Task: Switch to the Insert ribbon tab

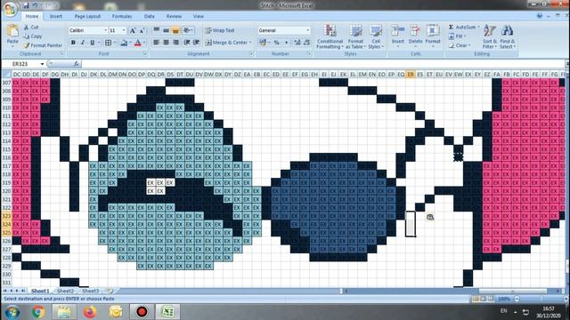Action: click(55, 16)
